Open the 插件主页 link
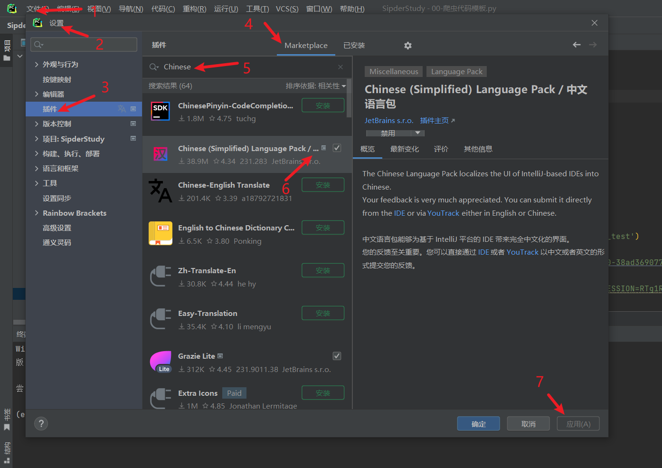Image resolution: width=662 pixels, height=468 pixels. [437, 120]
